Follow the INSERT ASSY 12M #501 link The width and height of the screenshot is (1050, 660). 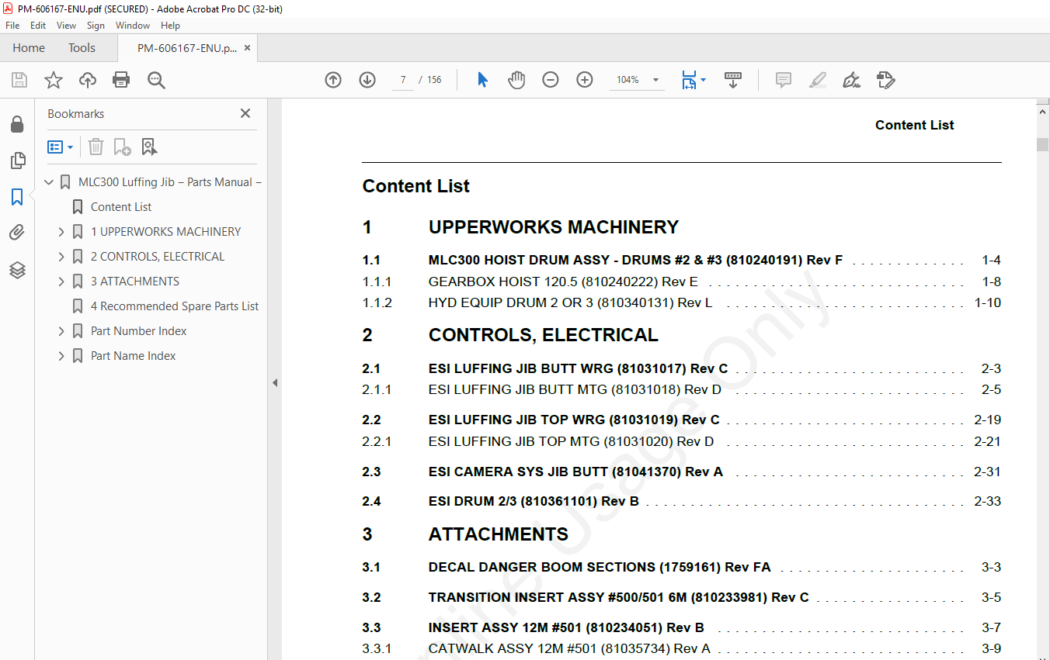coord(566,627)
